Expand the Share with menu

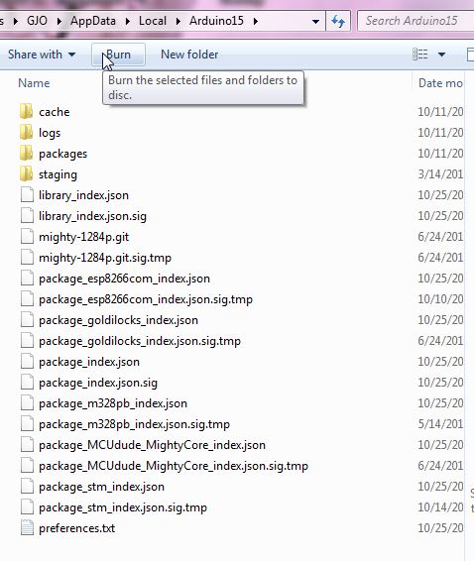coord(42,55)
